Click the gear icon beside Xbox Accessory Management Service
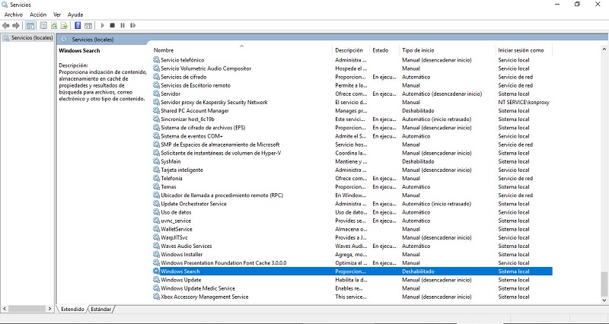Image resolution: width=609 pixels, height=324 pixels. point(156,297)
